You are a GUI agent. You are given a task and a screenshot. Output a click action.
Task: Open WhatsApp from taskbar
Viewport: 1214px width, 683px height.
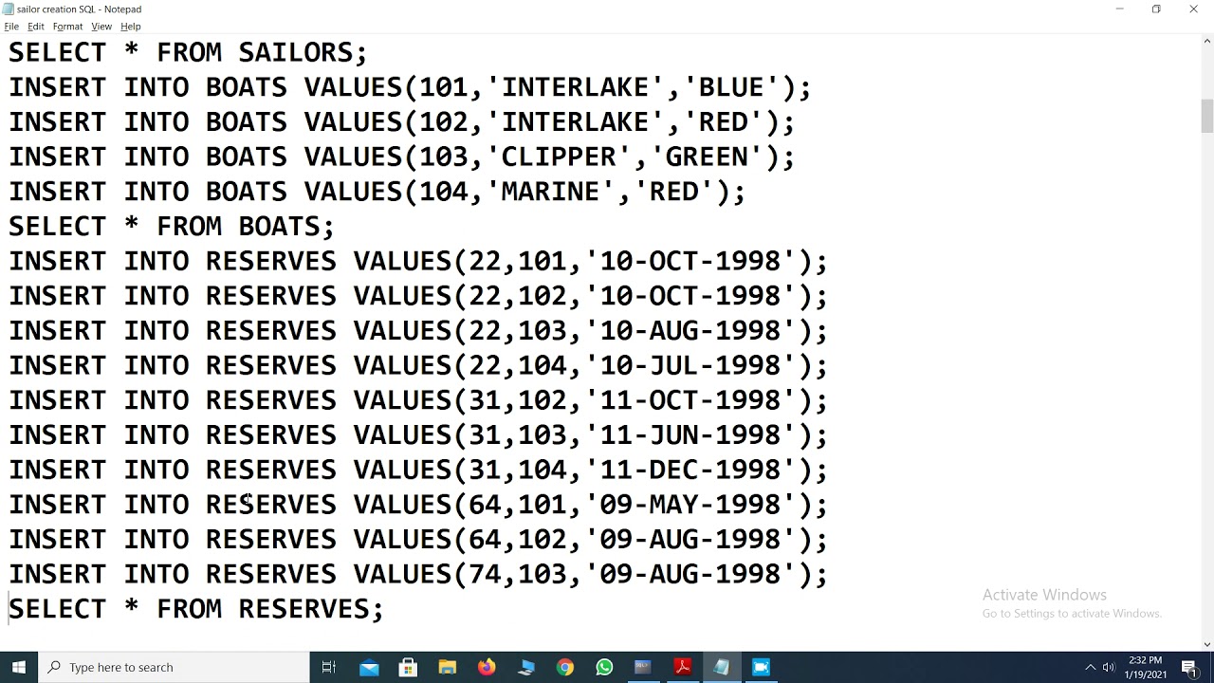pyautogui.click(x=604, y=667)
